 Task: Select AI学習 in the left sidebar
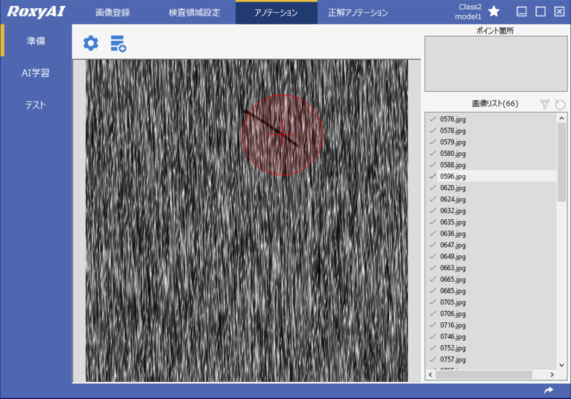[x=35, y=73]
